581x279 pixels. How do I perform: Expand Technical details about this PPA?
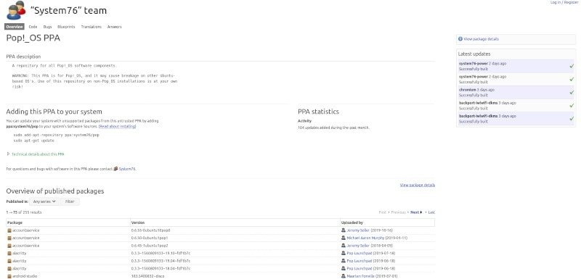(x=38, y=154)
